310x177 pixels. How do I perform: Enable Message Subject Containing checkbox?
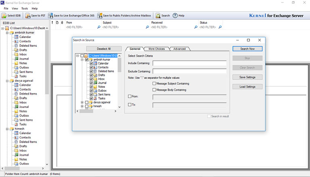(x=154, y=84)
